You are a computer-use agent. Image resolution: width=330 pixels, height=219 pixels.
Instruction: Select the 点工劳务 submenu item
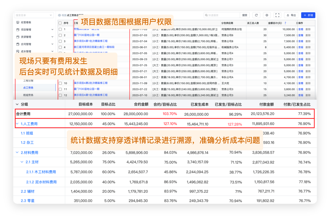tap(28, 88)
